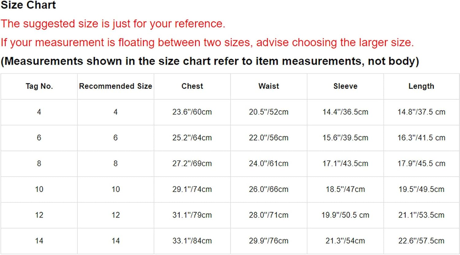Image resolution: width=460 pixels, height=255 pixels.
Task: Click length value 14.8"/37.5 cm
Action: tap(421, 112)
